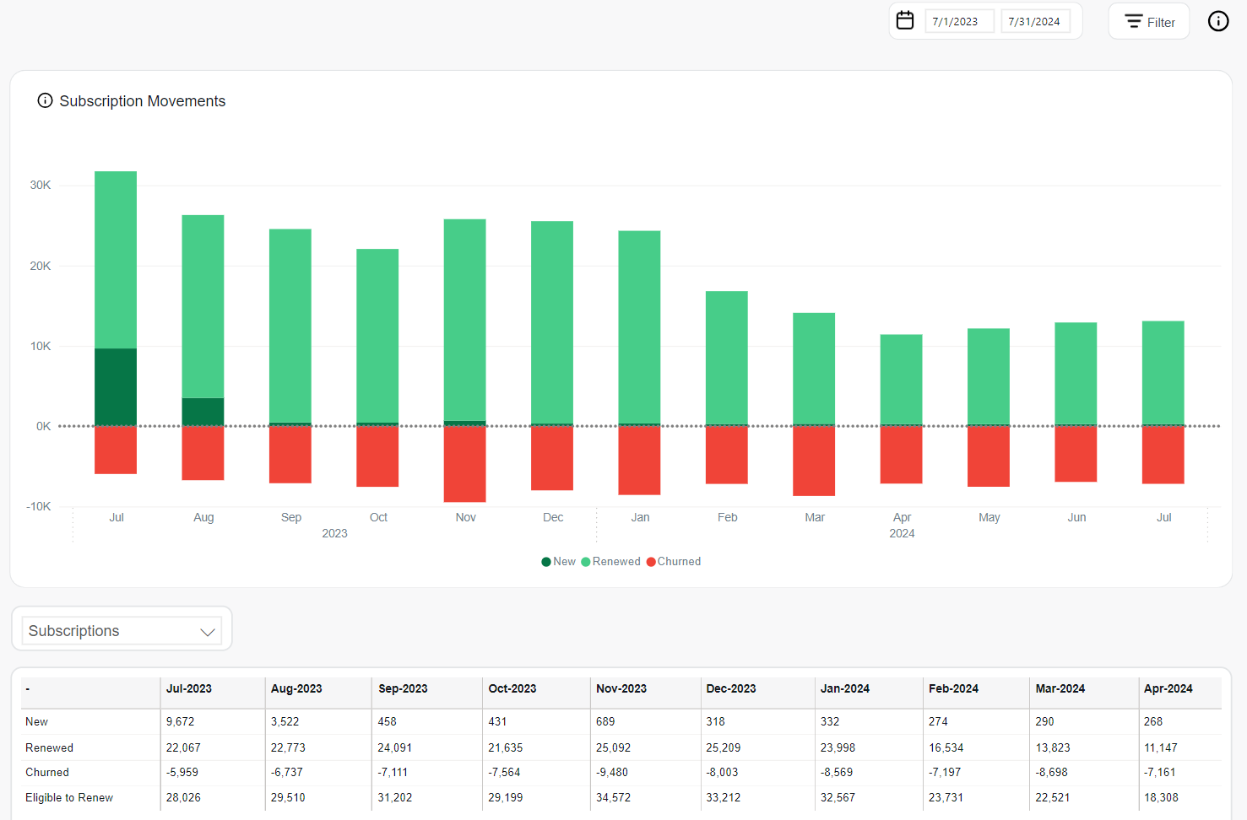Click the info icon beside Filter

click(1218, 21)
